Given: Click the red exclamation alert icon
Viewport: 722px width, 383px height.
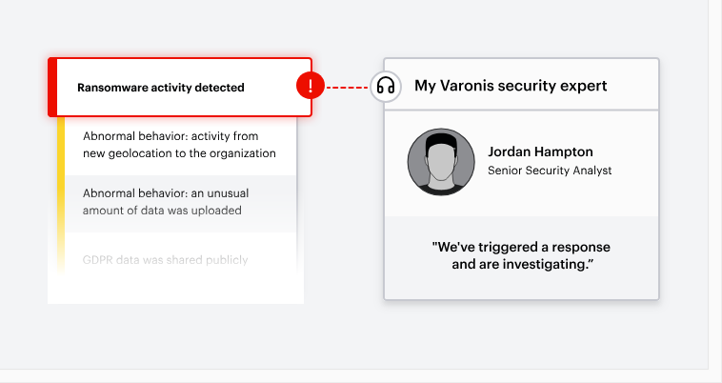Looking at the screenshot, I should [311, 86].
